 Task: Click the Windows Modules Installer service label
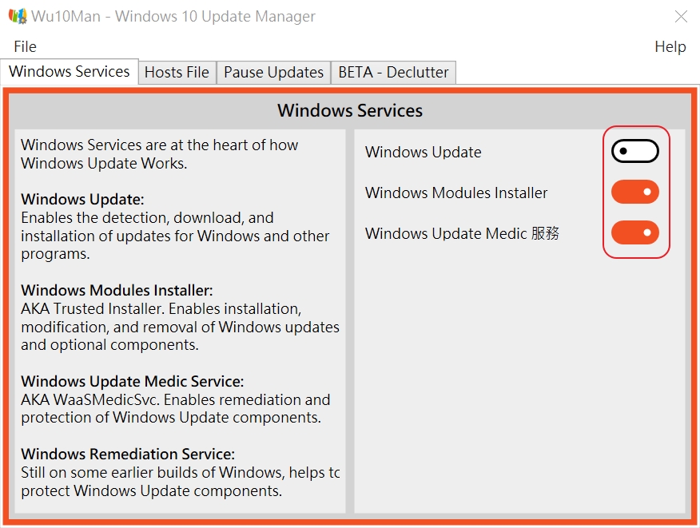456,193
